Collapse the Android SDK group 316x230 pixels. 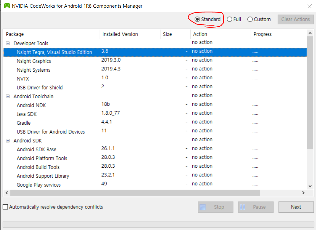(8, 141)
